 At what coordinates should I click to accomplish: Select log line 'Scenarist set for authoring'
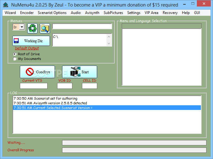click(x=107, y=98)
